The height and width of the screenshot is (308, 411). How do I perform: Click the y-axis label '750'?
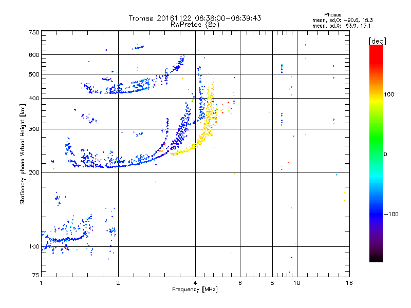point(34,32)
